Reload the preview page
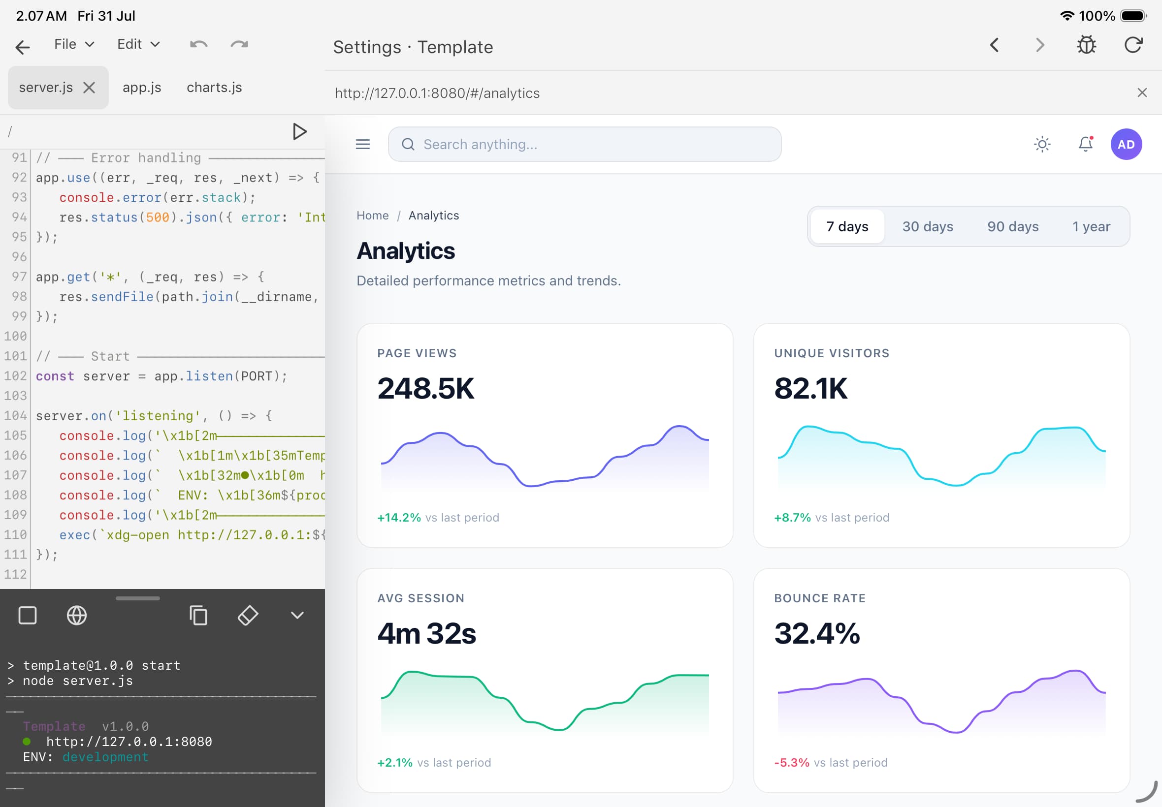Screen dimensions: 1162x807 (1133, 45)
